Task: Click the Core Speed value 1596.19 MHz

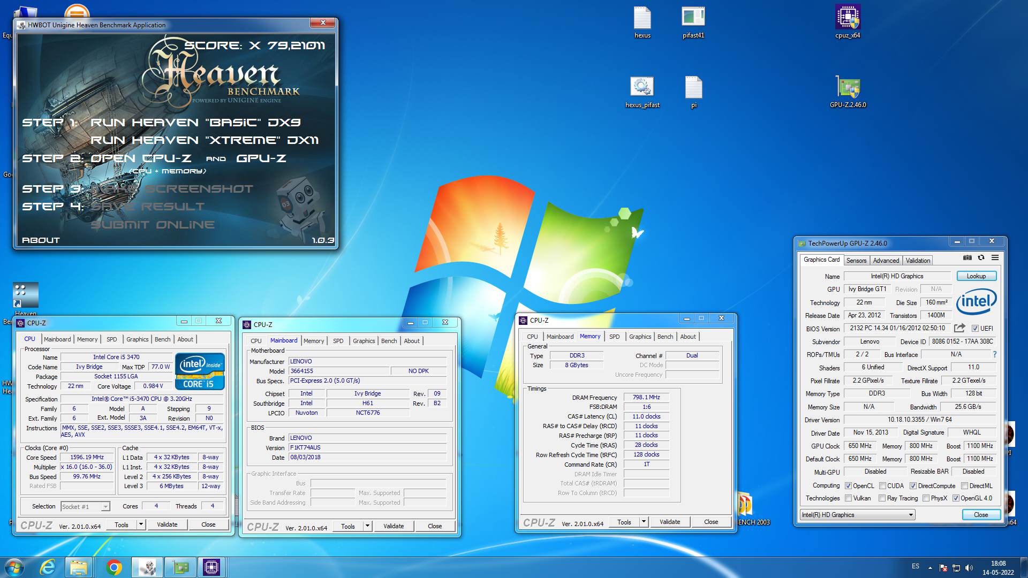Action: 87,458
